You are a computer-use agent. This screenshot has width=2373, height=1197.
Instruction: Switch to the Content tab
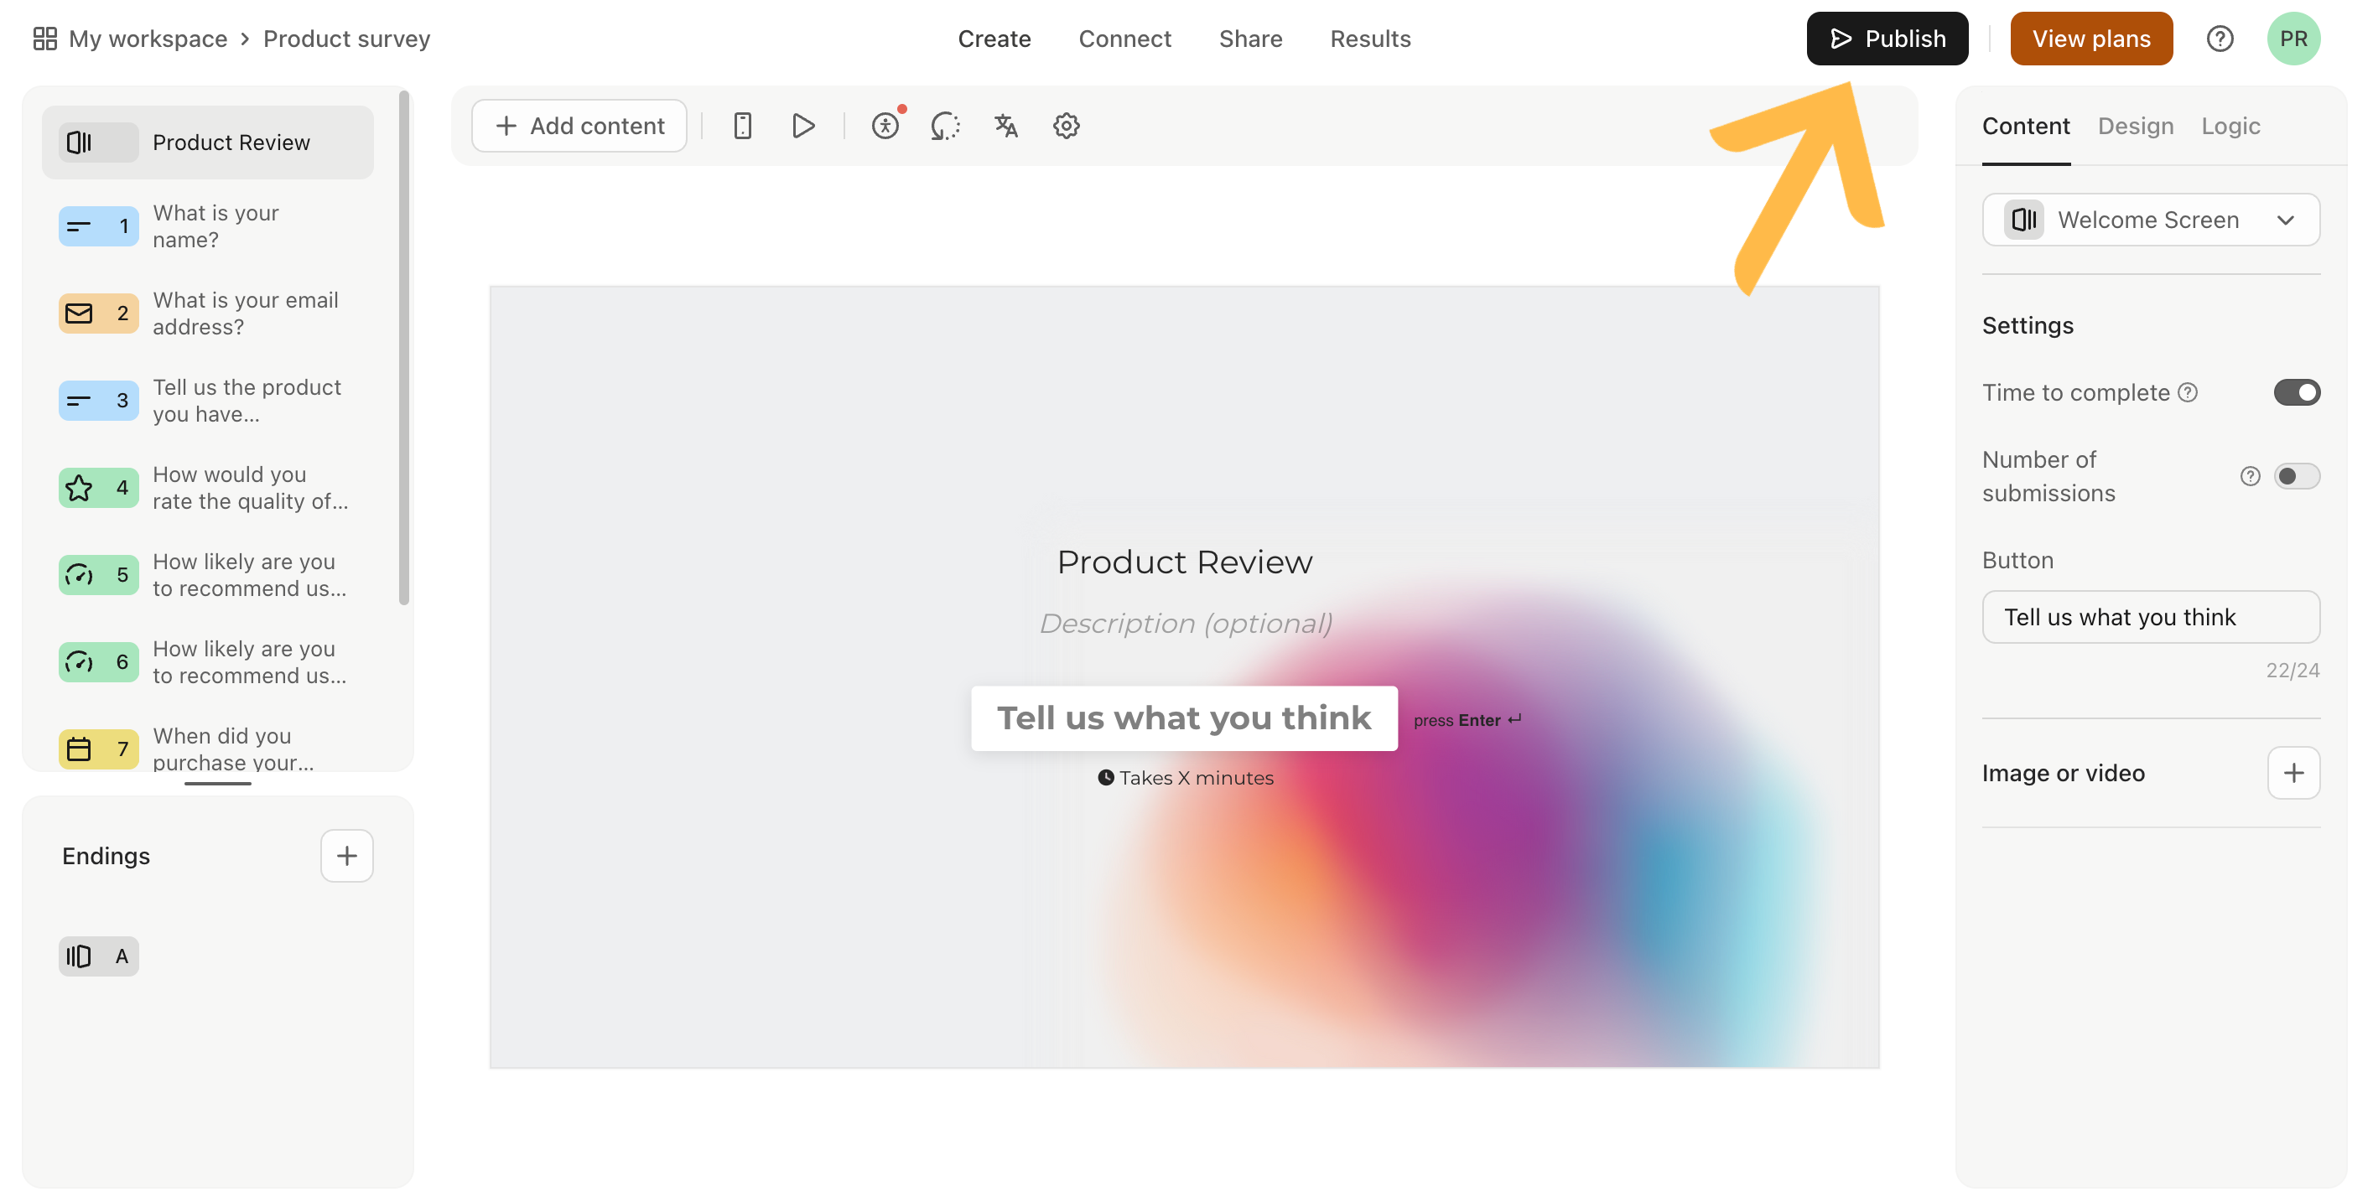coord(2026,126)
